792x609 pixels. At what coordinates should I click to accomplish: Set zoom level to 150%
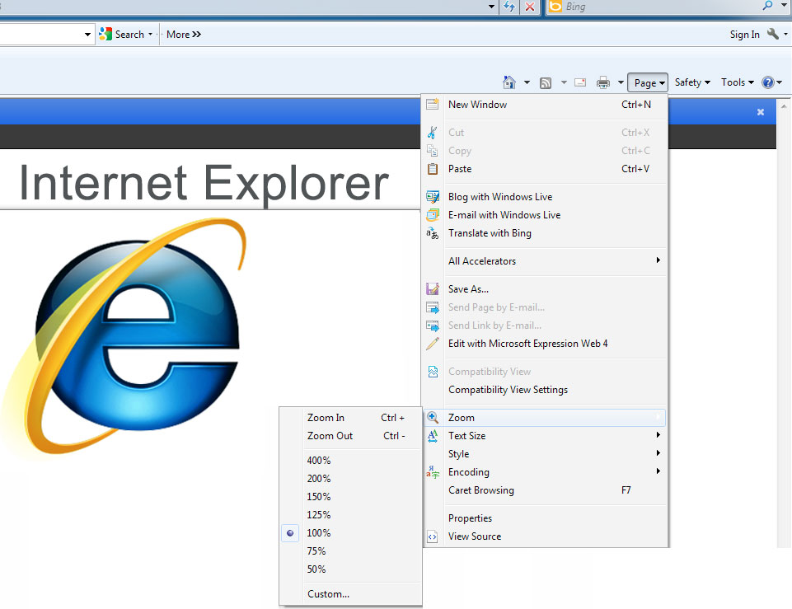click(x=350, y=496)
